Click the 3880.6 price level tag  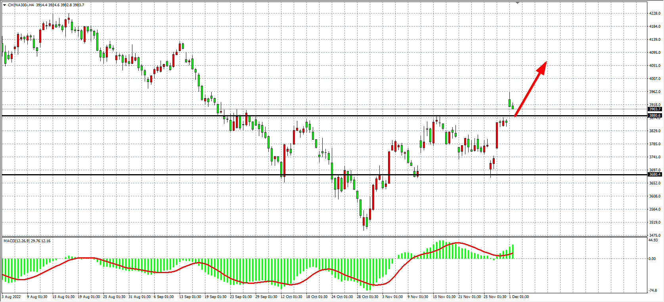(x=654, y=116)
